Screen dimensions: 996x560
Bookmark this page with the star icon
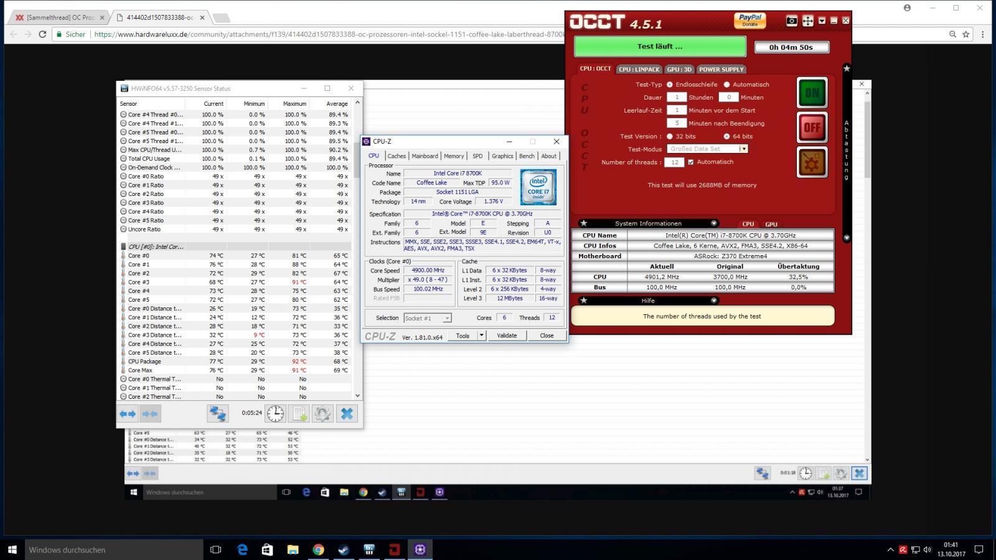pyautogui.click(x=966, y=34)
